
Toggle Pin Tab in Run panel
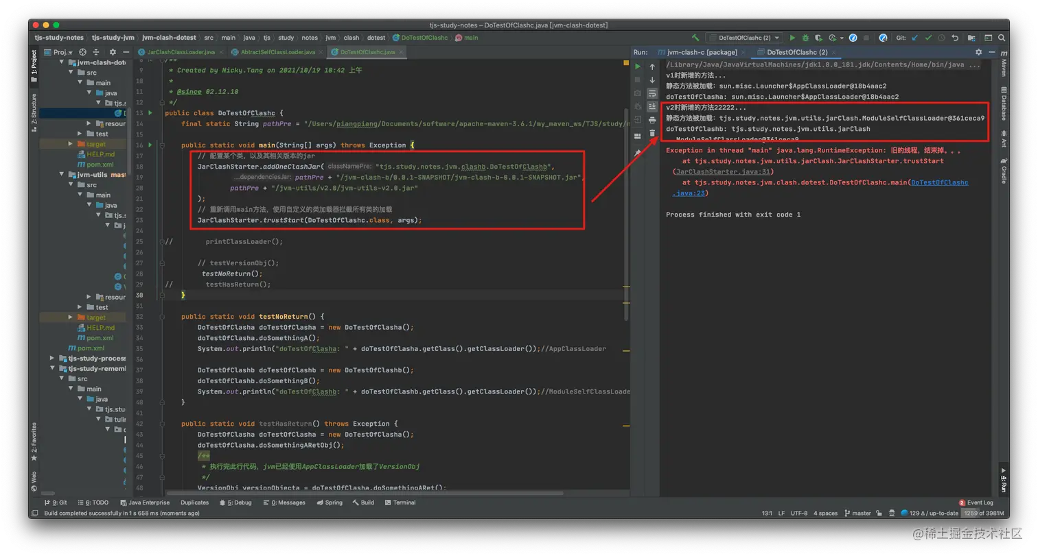[638, 152]
